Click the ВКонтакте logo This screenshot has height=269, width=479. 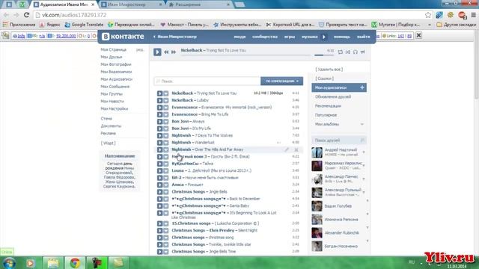[123, 37]
